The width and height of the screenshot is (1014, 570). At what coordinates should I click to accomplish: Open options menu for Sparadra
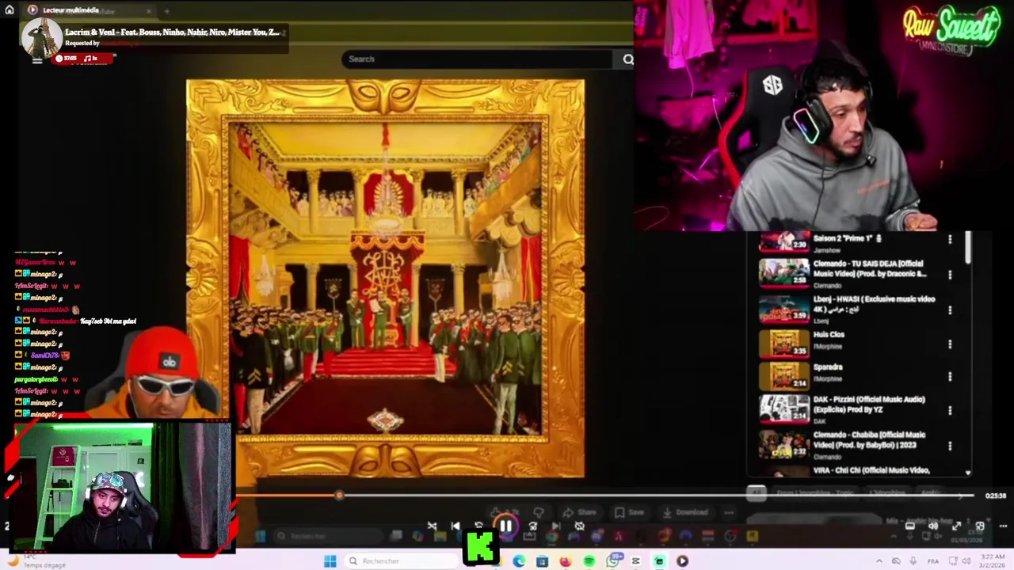950,377
